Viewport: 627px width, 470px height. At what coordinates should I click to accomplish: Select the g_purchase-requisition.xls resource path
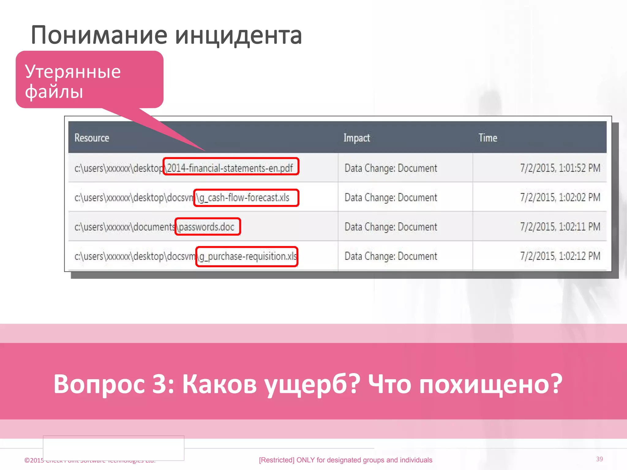pos(186,256)
